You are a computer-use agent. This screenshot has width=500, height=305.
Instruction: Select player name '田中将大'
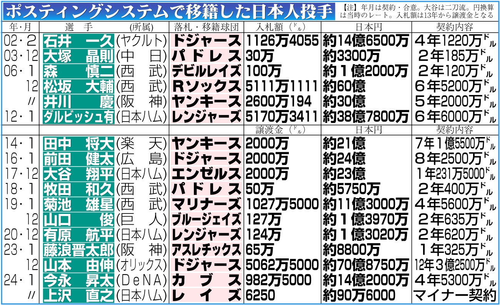click(78, 144)
